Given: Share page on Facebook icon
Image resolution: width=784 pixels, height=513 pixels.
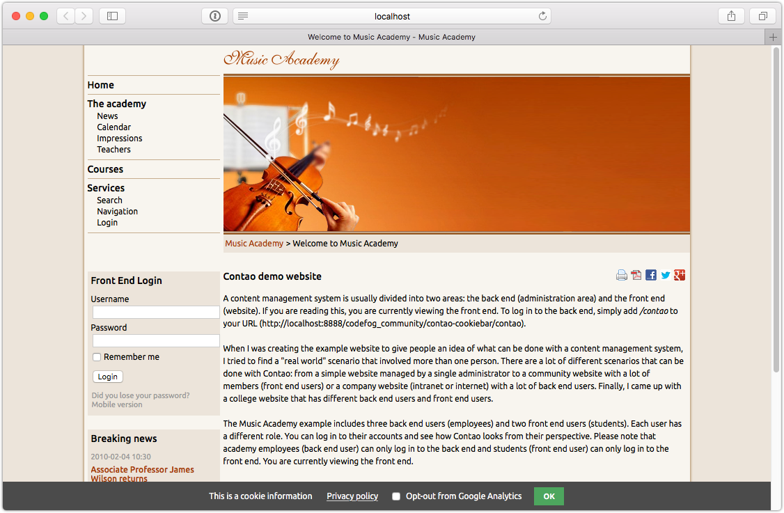Looking at the screenshot, I should (x=650, y=275).
